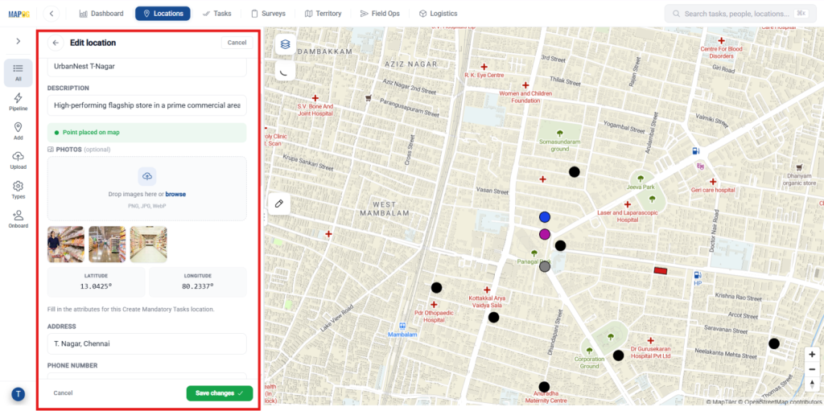
Task: Open the user avatar T
Action: coord(19,394)
